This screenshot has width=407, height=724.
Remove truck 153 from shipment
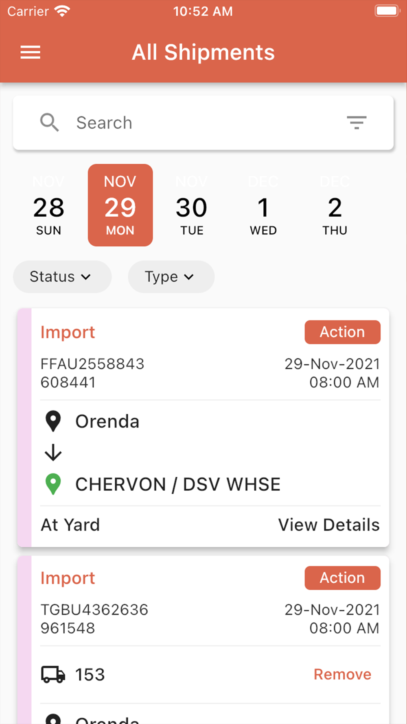click(x=342, y=674)
